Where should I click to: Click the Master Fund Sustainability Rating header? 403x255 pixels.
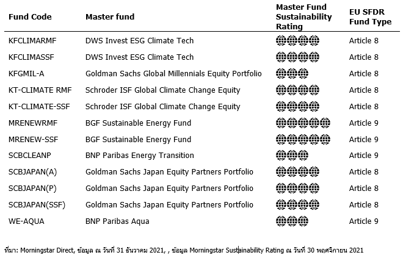(x=303, y=17)
